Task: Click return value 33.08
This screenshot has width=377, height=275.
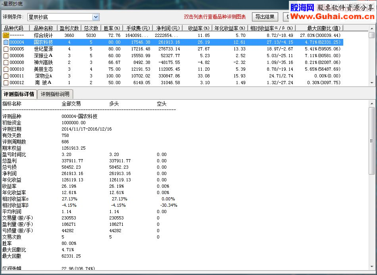Action: tap(204, 76)
